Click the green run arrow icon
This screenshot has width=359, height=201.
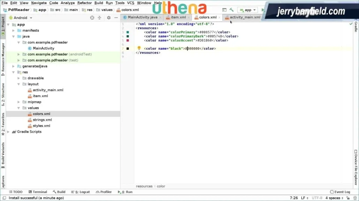(x=263, y=10)
